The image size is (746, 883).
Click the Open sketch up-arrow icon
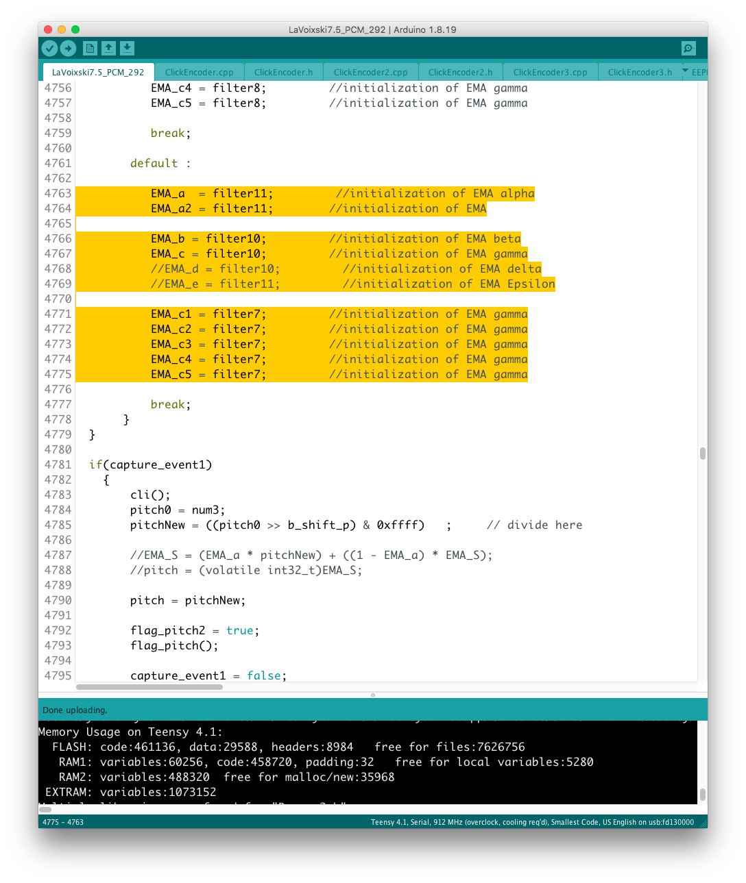(x=108, y=48)
